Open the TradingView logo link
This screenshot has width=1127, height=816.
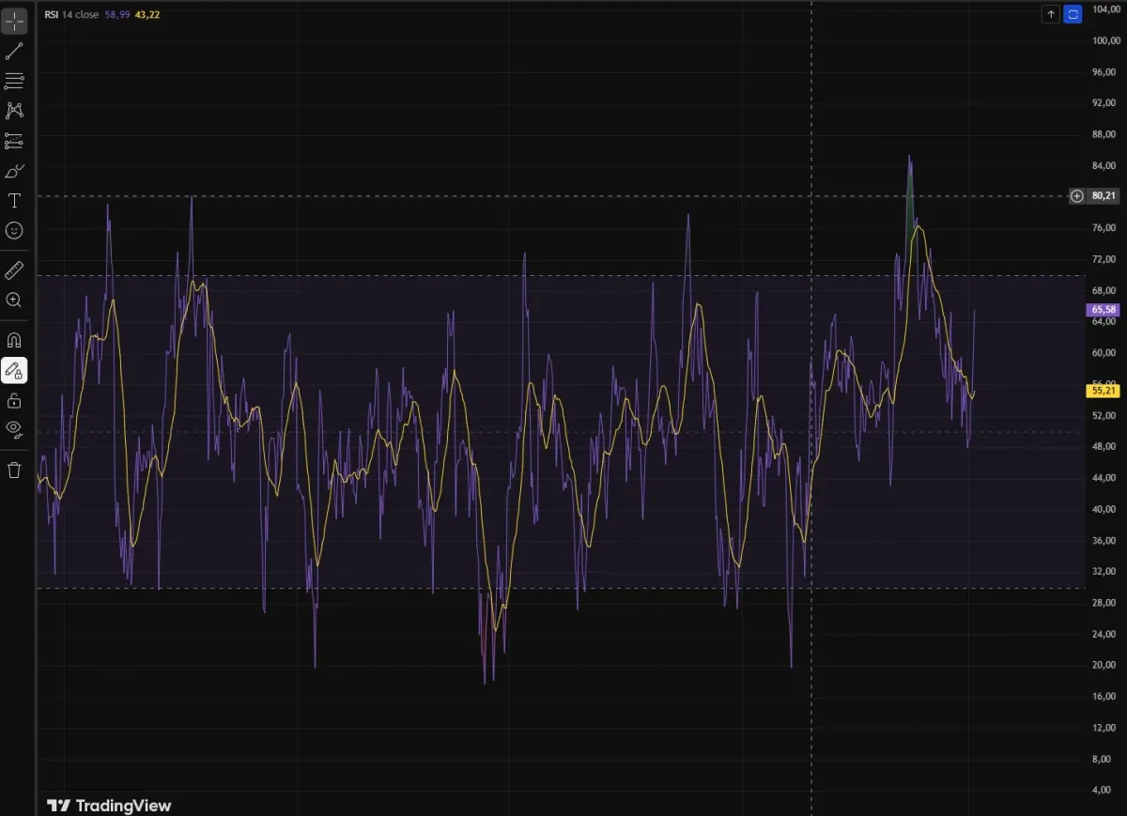point(110,806)
